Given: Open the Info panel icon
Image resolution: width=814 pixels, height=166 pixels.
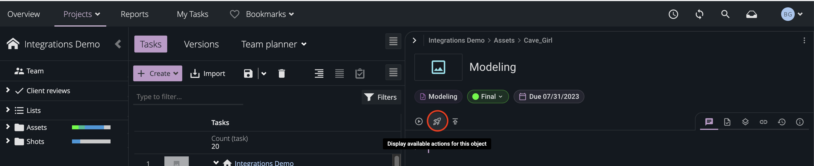Looking at the screenshot, I should (800, 122).
